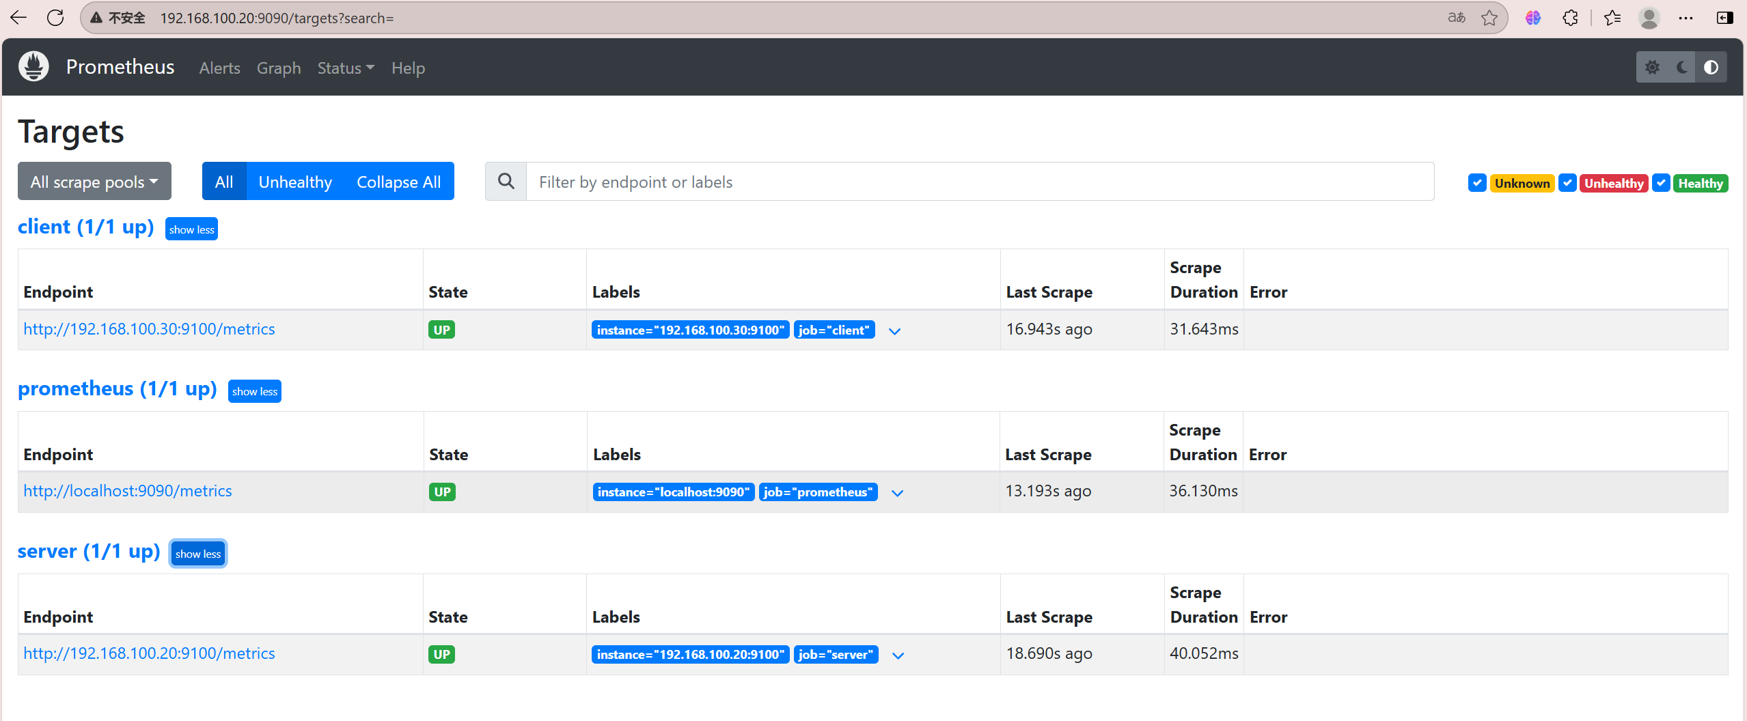Switch to the dark theme with the moon icon
1747x721 pixels.
[x=1682, y=67]
